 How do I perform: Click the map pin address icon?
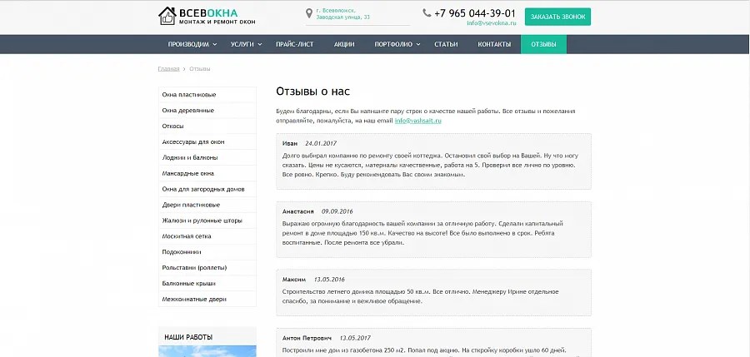tap(309, 13)
